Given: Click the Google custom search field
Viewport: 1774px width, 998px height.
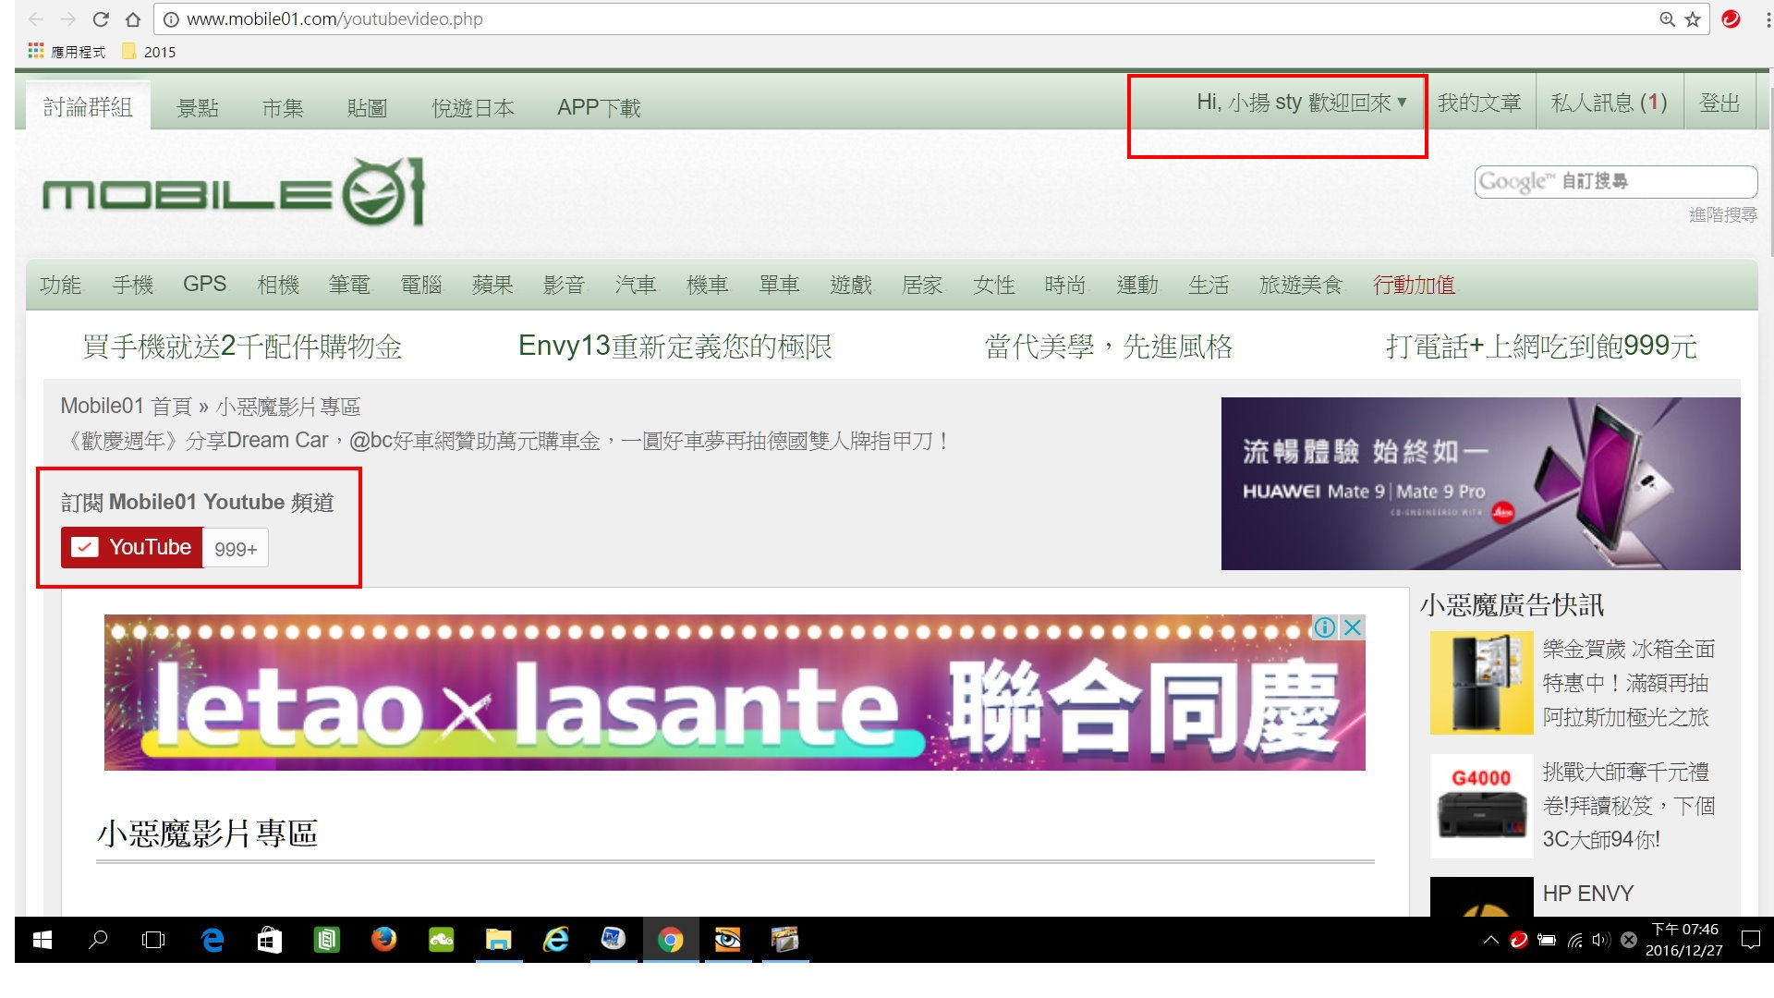Looking at the screenshot, I should point(1616,181).
